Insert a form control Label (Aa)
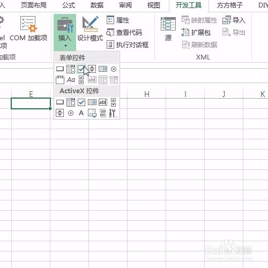The image size is (268, 268). [x=71, y=80]
